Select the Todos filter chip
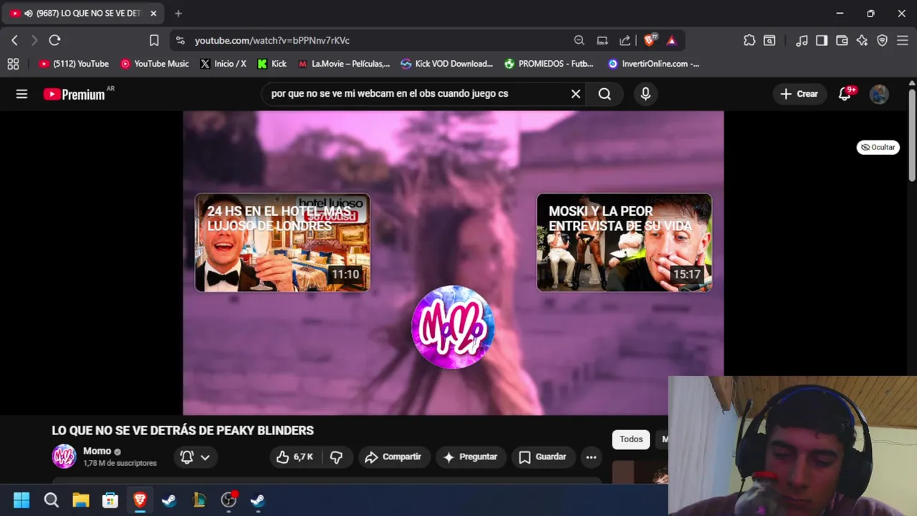This screenshot has height=516, width=917. coord(631,439)
